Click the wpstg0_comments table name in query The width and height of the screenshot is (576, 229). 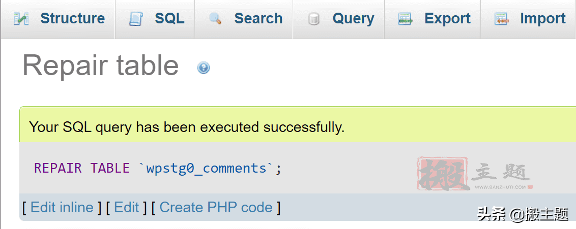pos(206,168)
